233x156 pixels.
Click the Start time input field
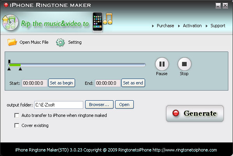(35, 83)
